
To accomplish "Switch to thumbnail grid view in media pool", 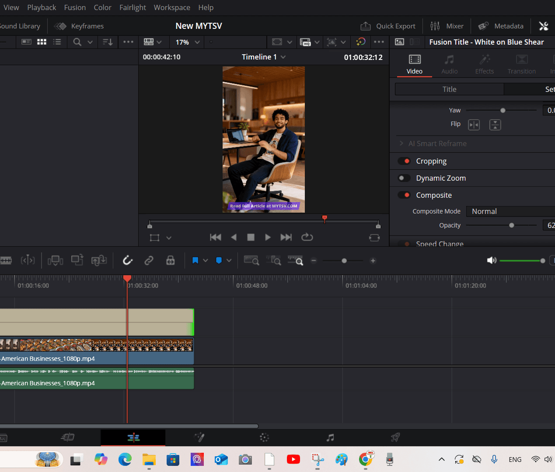I will pos(42,42).
